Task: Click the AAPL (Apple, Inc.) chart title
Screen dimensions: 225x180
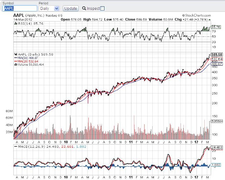Action: [38, 15]
